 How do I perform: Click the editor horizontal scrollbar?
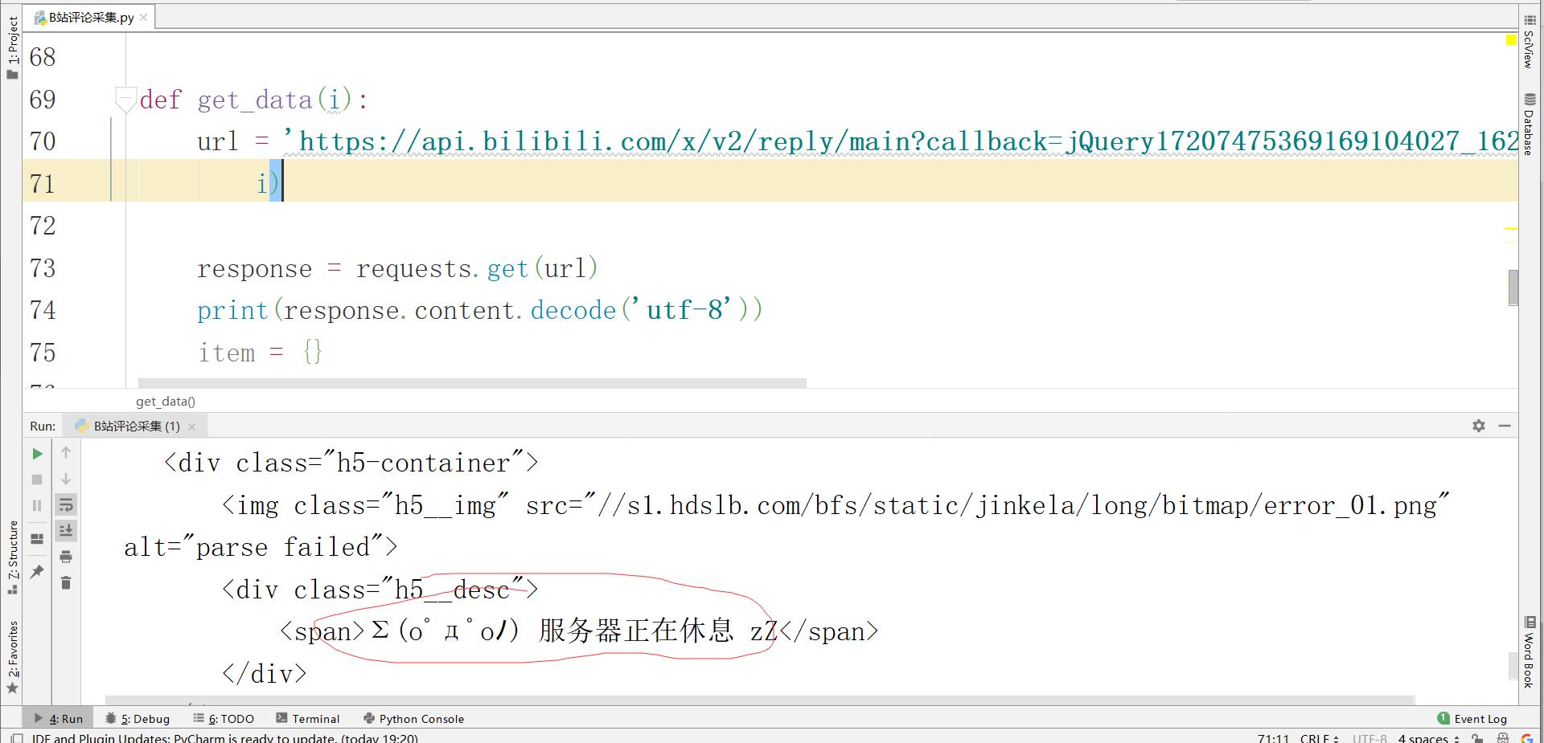pyautogui.click(x=472, y=383)
